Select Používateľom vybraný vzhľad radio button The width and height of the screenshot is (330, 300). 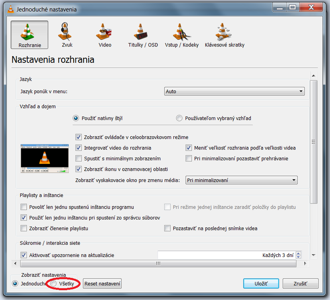tap(179, 118)
